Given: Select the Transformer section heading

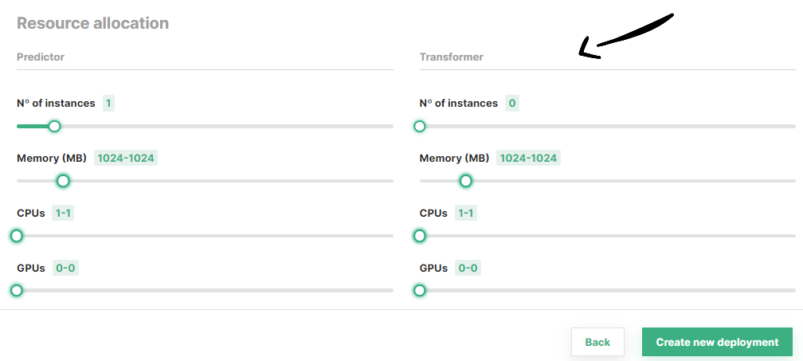Looking at the screenshot, I should [x=452, y=57].
